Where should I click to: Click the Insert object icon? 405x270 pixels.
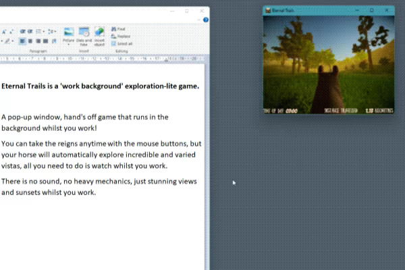click(x=99, y=36)
